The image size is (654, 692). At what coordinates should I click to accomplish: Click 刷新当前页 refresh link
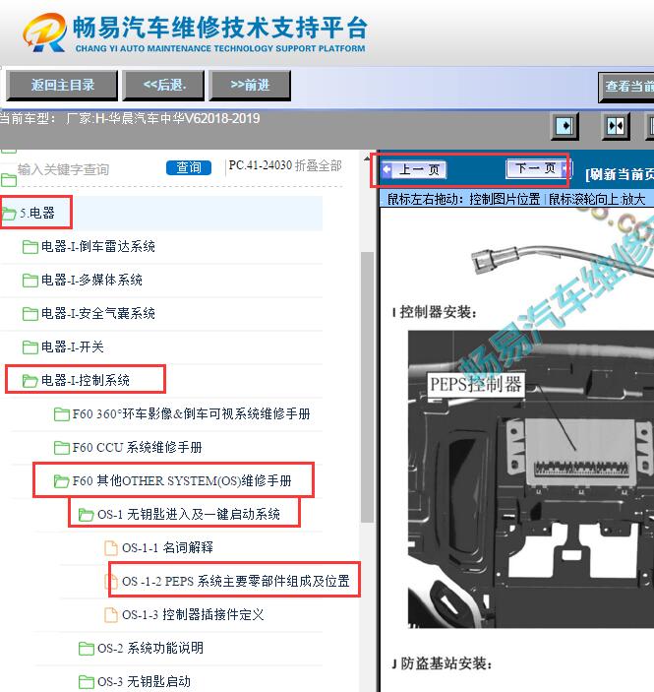tap(620, 175)
